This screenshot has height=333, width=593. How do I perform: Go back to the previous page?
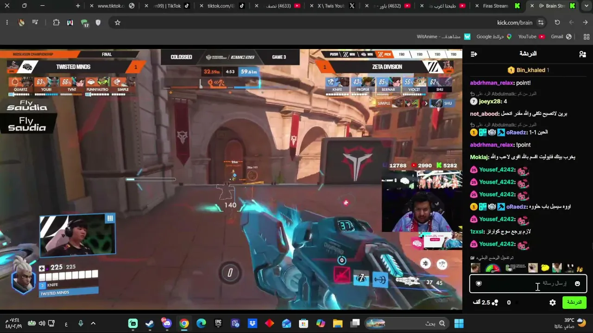[586, 22]
